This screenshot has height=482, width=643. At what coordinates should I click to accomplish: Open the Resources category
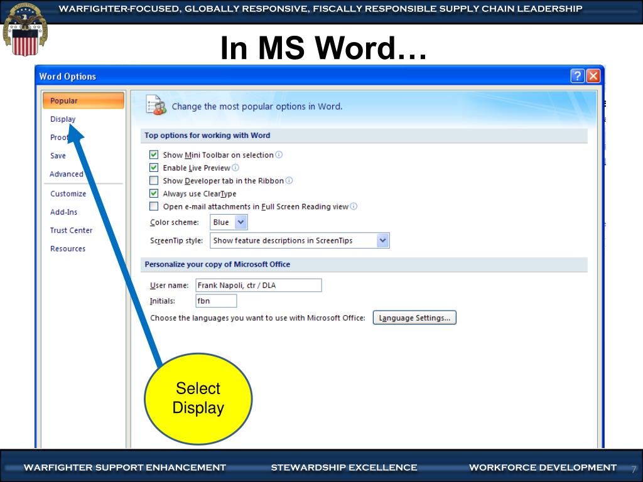point(68,249)
